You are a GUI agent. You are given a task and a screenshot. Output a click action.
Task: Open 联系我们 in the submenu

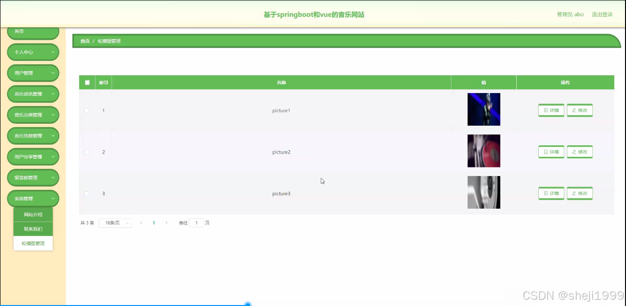(33, 229)
